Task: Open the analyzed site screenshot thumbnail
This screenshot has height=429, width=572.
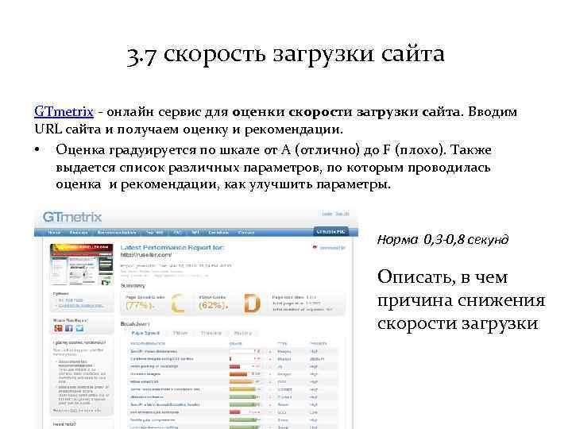Action: click(x=81, y=265)
